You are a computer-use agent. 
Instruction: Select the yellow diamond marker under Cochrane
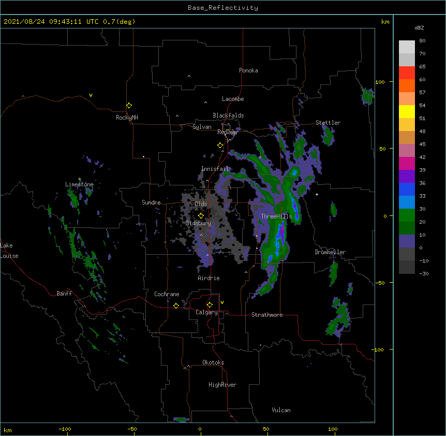pyautogui.click(x=176, y=306)
